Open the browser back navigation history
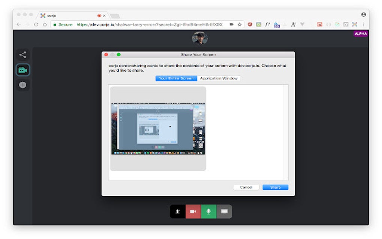The height and width of the screenshot is (239, 382). pos(18,24)
